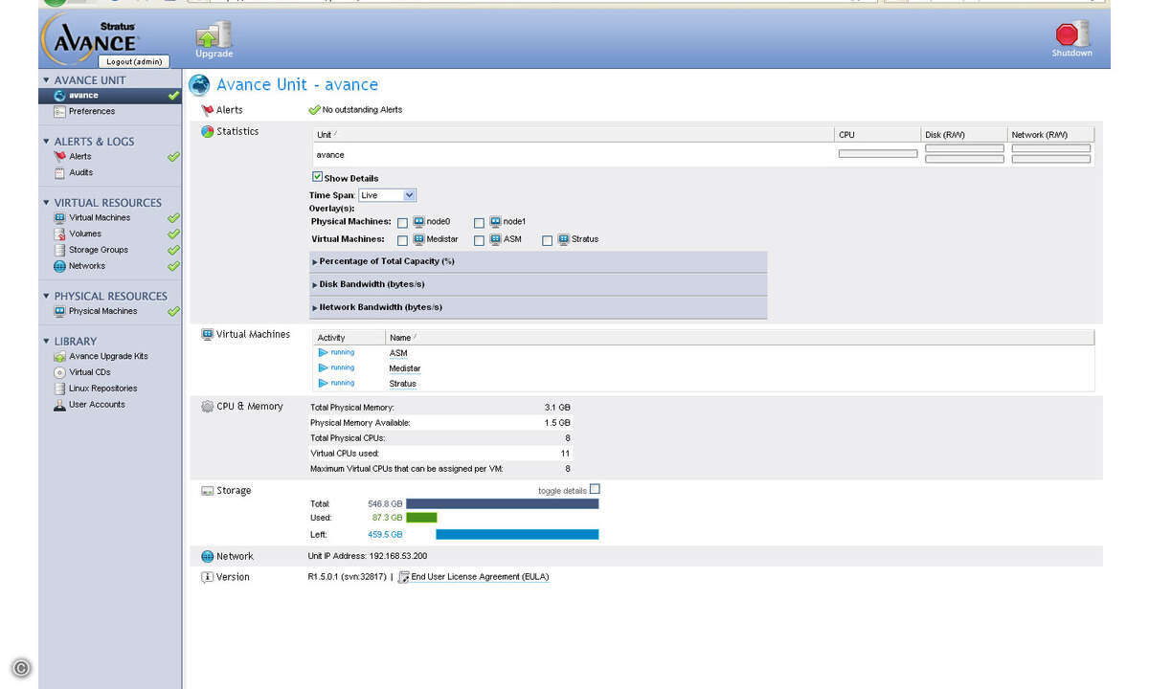Image resolution: width=1149 pixels, height=689 pixels.
Task: Open Virtual CDs in the Library section
Action: (89, 372)
